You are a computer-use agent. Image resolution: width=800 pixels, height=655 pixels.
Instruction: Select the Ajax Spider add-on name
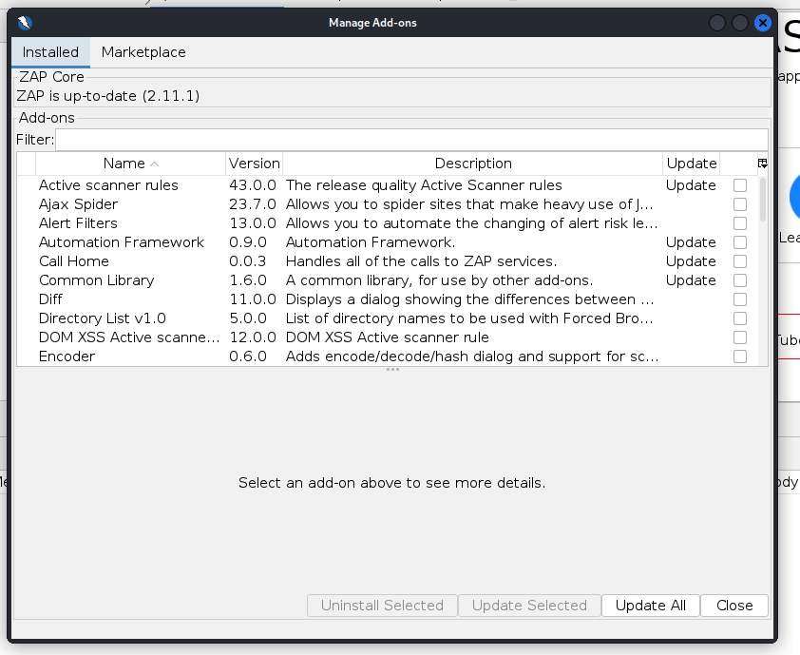point(78,204)
